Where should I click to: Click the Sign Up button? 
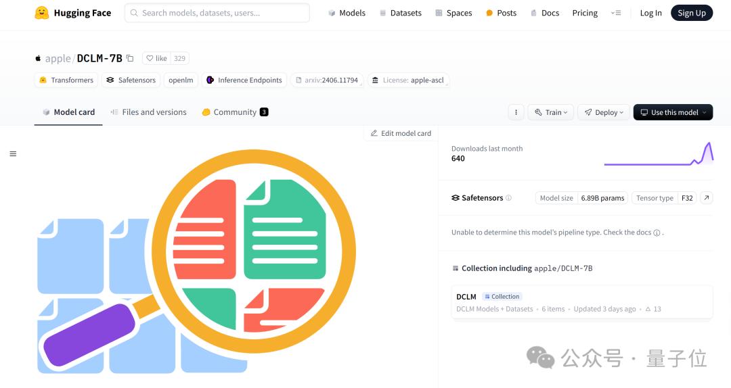pyautogui.click(x=691, y=13)
